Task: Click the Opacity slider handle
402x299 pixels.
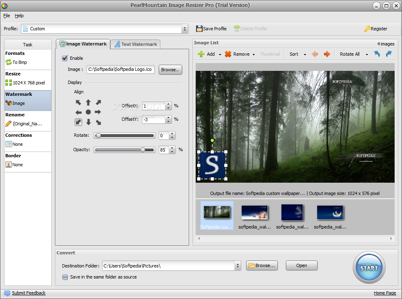Action: (x=143, y=150)
